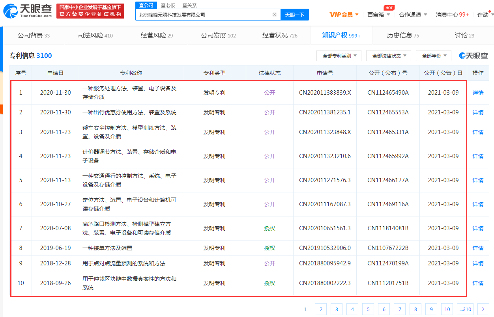This screenshot has width=494, height=317.
Task: Open 详情 for patent CN112465992A
Action: pyautogui.click(x=478, y=156)
